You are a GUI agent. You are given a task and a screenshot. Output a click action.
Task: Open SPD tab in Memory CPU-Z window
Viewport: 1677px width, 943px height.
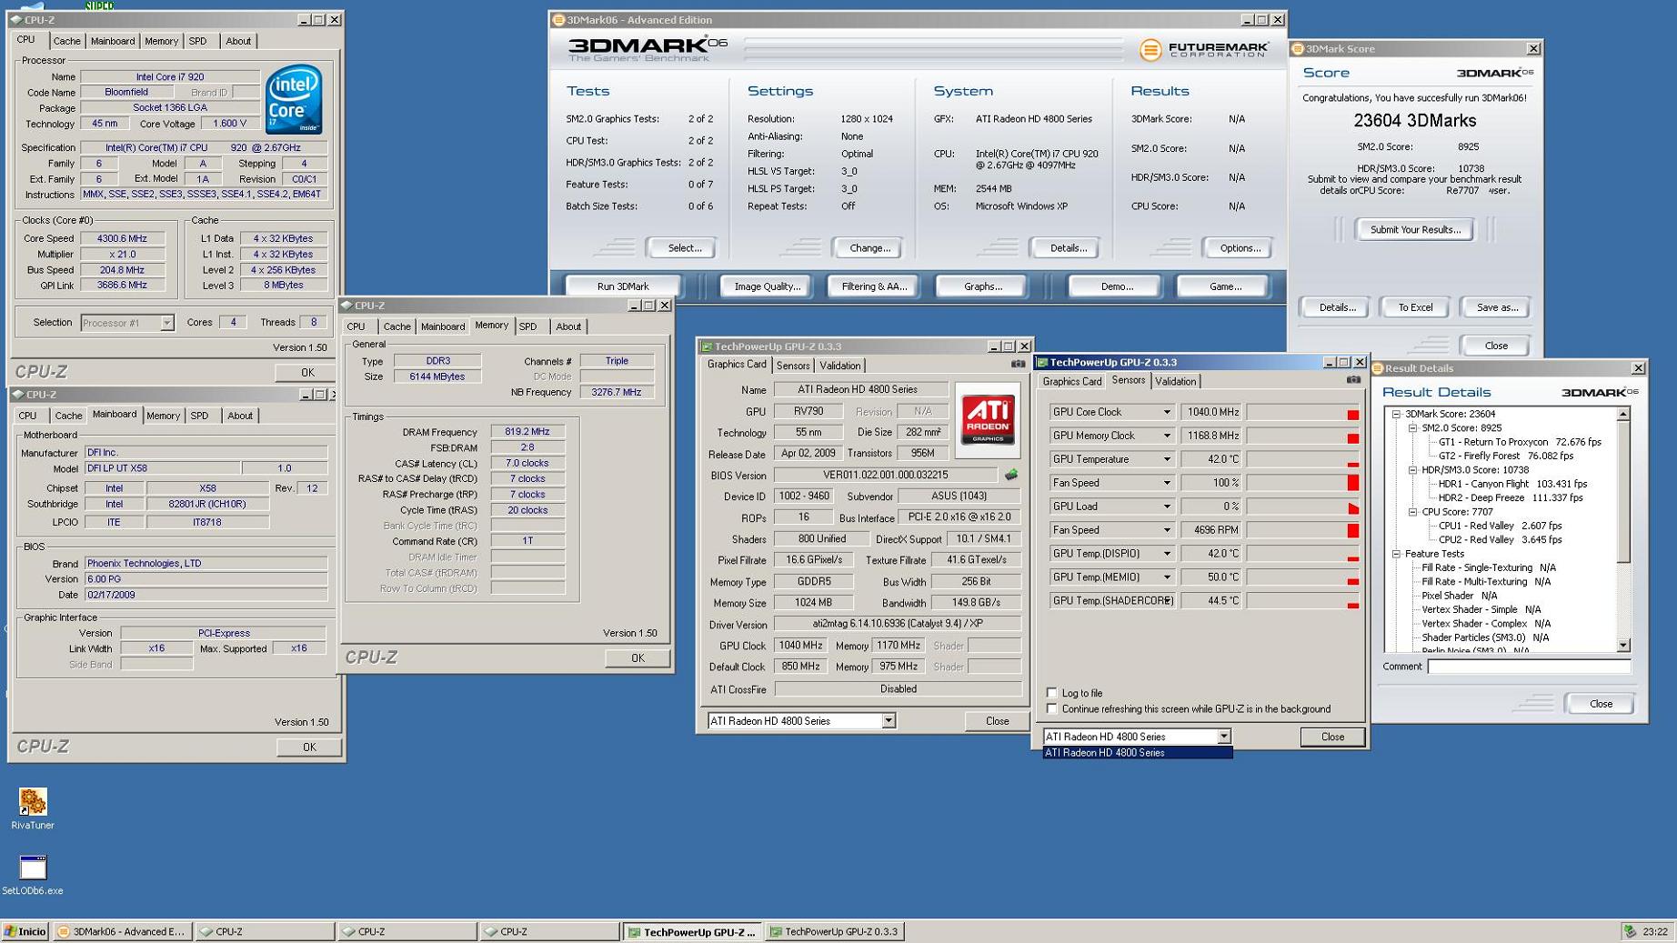(x=527, y=326)
